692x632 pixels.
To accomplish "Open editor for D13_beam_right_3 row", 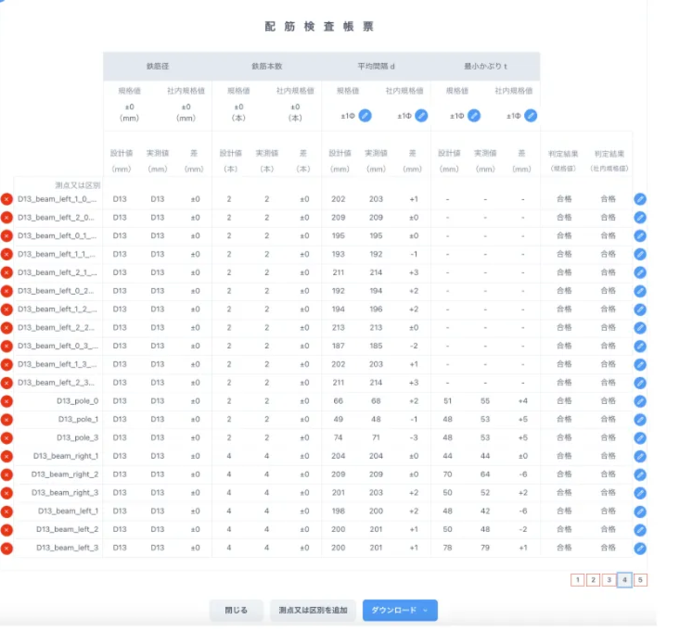I will point(640,492).
